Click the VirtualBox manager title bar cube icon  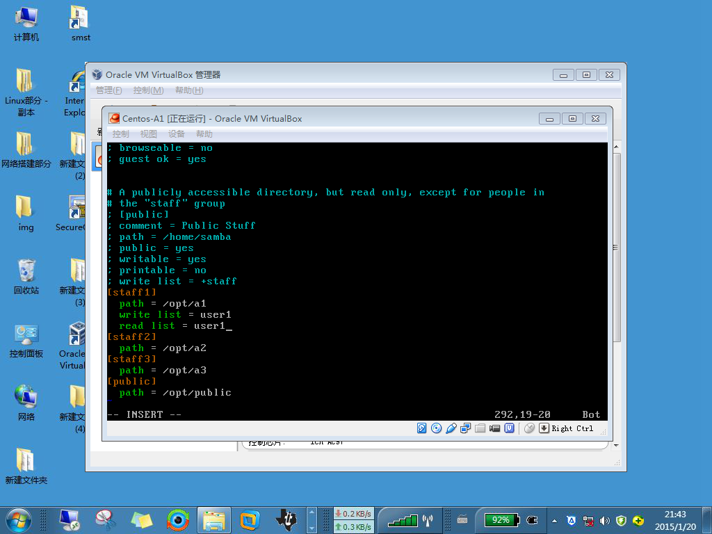pyautogui.click(x=97, y=74)
